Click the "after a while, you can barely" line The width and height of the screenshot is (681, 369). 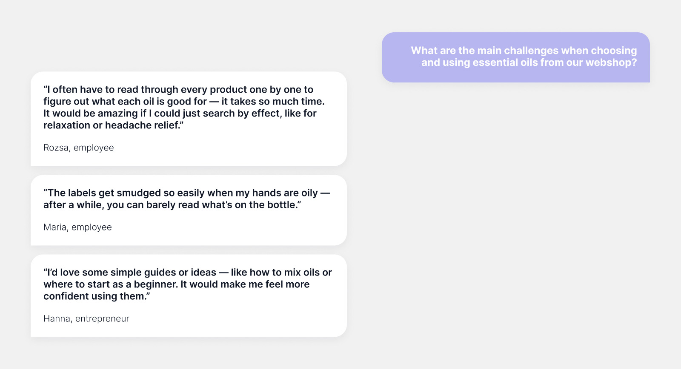(x=172, y=205)
